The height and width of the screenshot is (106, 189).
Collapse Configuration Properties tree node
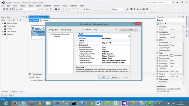pos(50,34)
